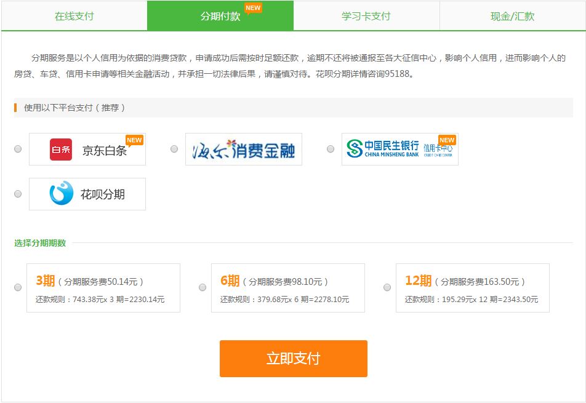Screen dimensions: 586x403
Task: Open the 学习卡支付 tab
Action: [x=366, y=16]
